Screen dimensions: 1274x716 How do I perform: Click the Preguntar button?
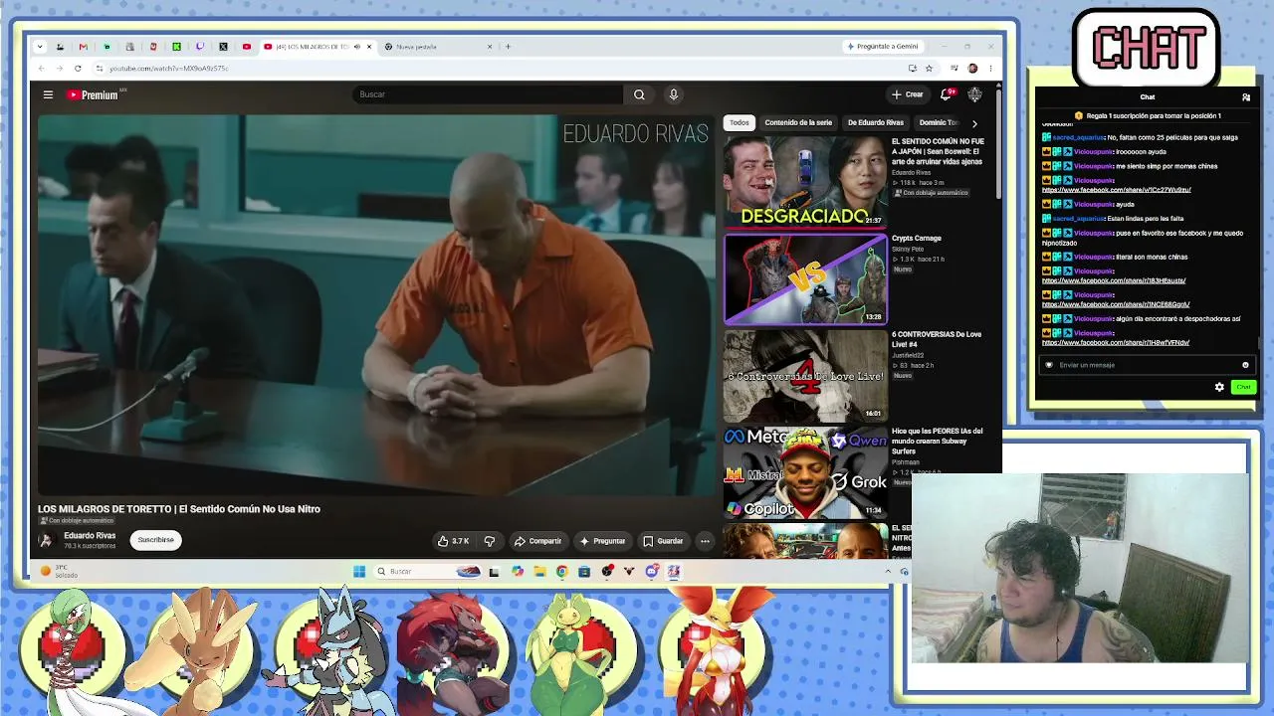tap(602, 541)
